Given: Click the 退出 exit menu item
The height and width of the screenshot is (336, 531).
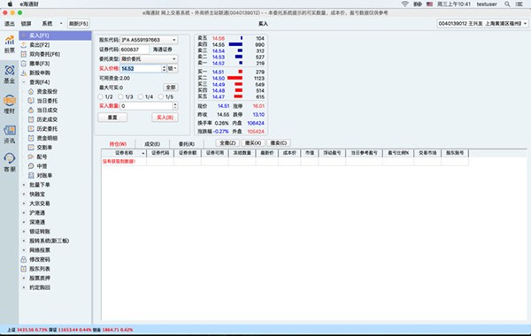Looking at the screenshot, I should 10,24.
